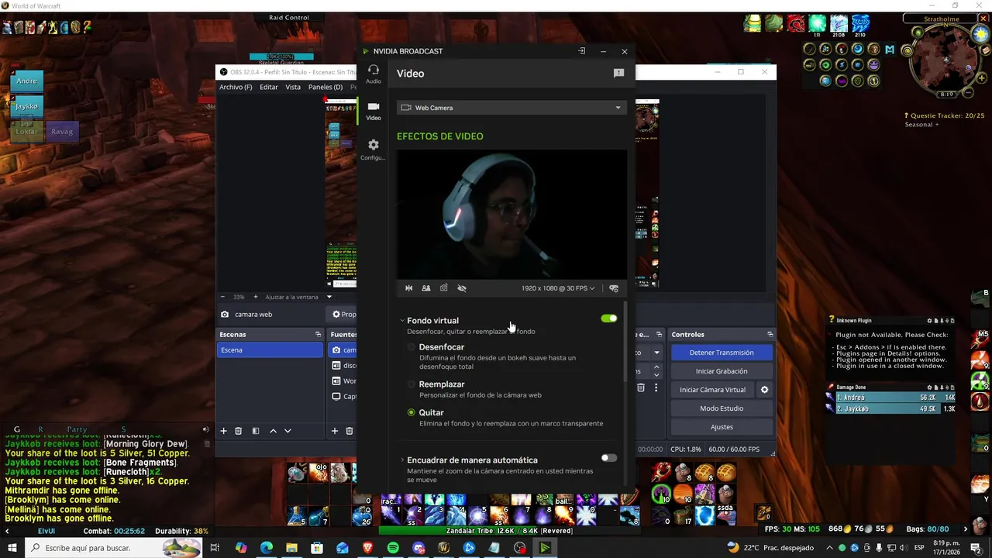The image size is (992, 558).
Task: Click Detener Transmisión in OBS Controles
Action: 722,353
